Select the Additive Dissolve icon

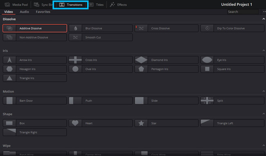point(9,29)
